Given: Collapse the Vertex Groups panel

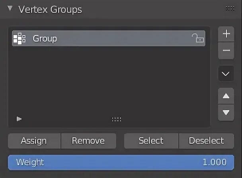Looking at the screenshot, I should pyautogui.click(x=10, y=8).
